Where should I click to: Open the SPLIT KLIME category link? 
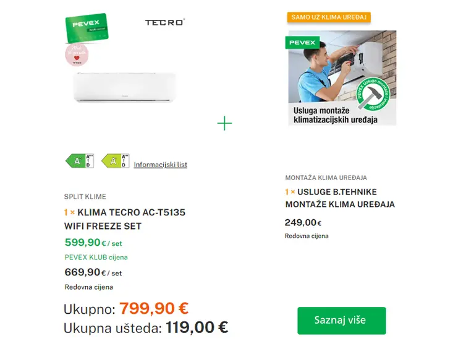coord(85,197)
